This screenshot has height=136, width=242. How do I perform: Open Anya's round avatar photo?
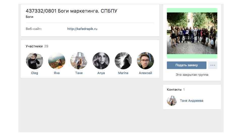pyautogui.click(x=101, y=61)
